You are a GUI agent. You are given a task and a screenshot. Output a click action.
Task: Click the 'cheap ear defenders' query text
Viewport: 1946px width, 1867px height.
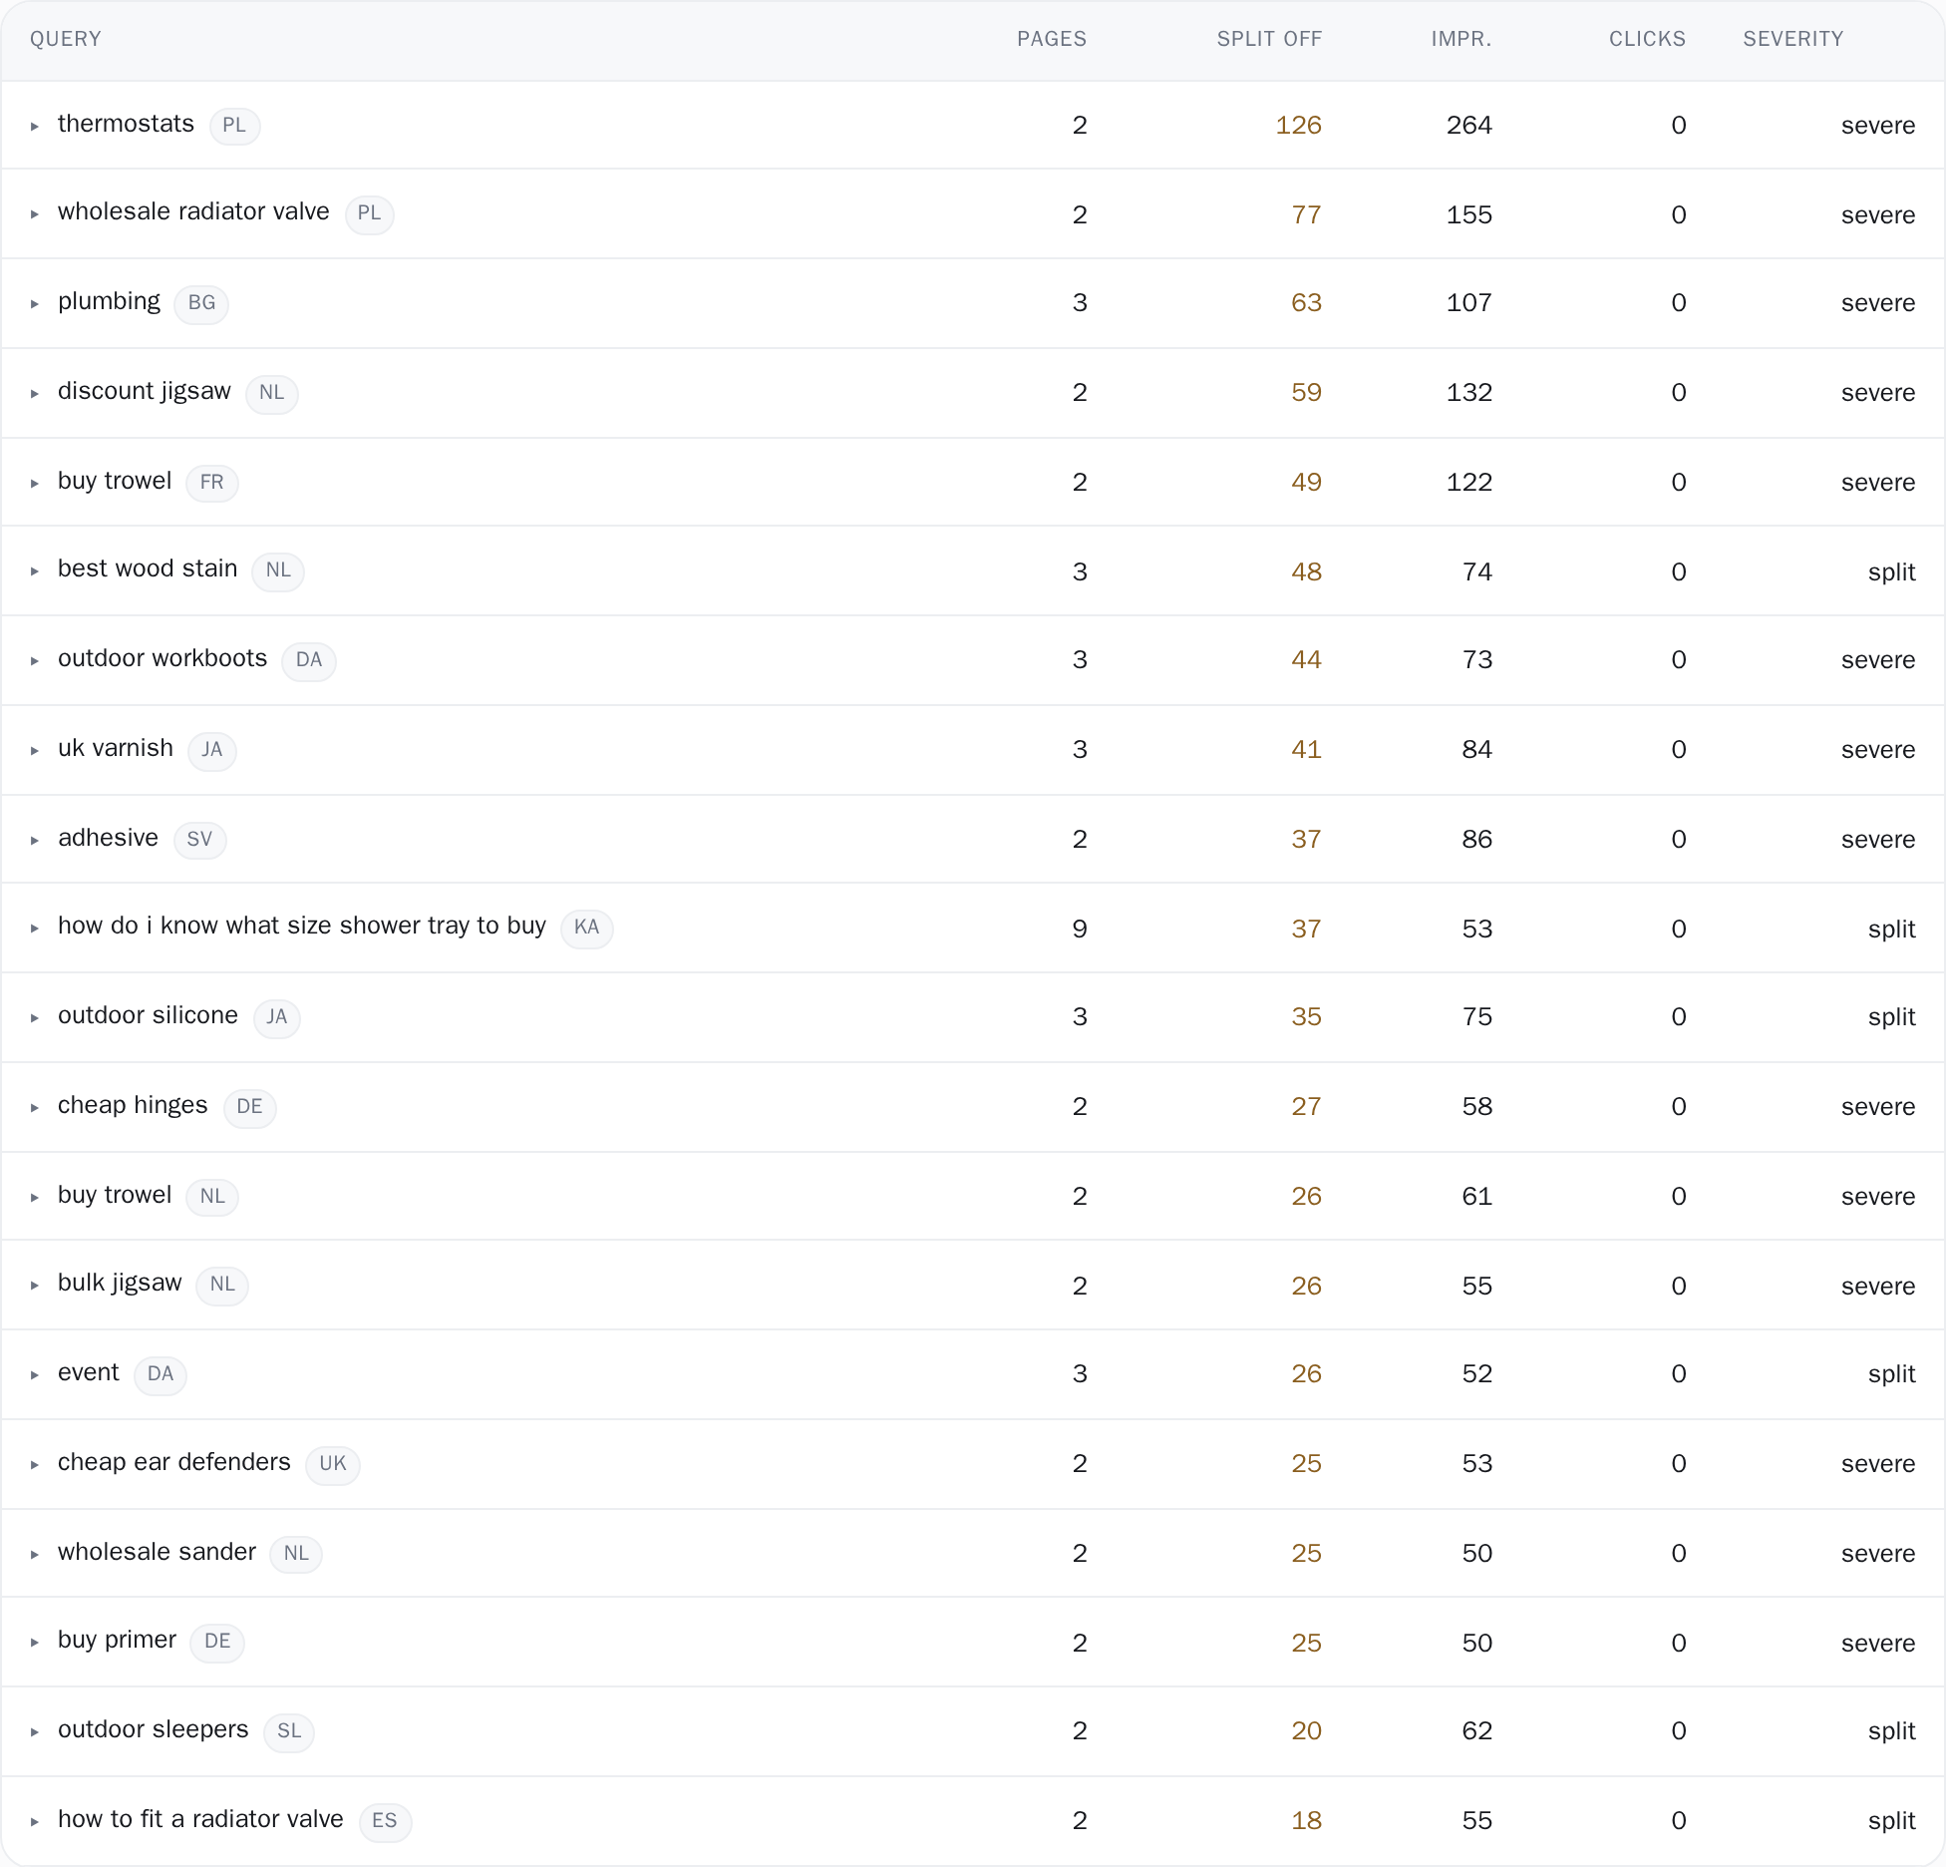[174, 1462]
